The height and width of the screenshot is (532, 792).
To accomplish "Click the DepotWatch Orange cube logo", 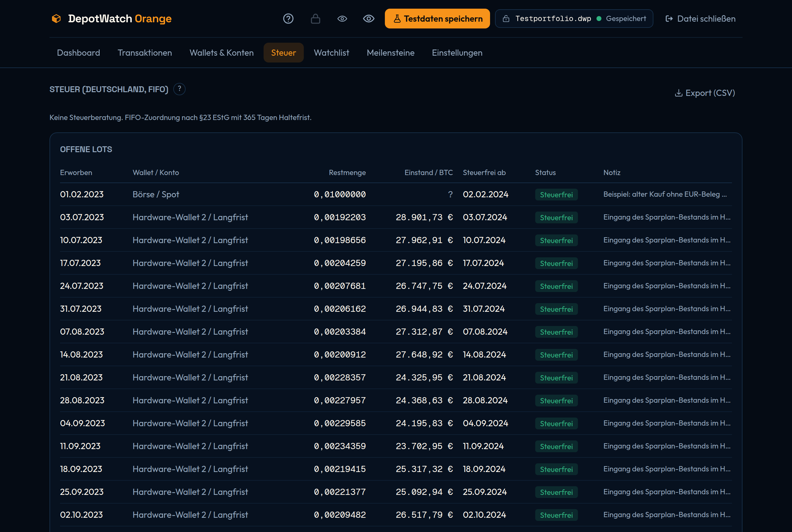I will 56,19.
